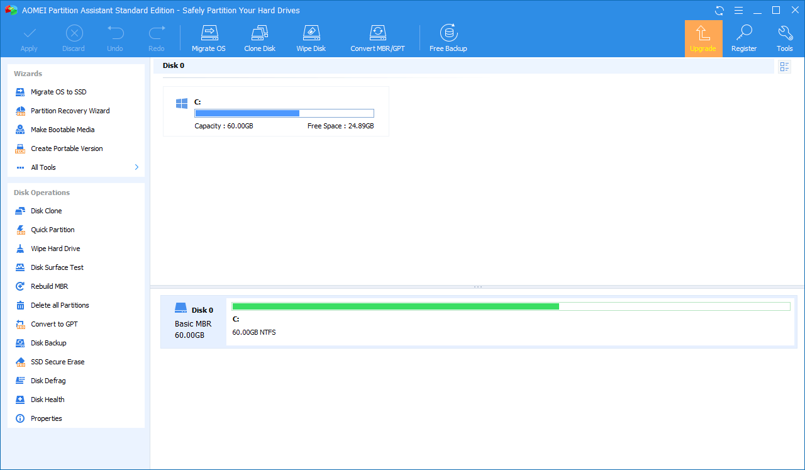Click the Register key icon

coord(744,38)
